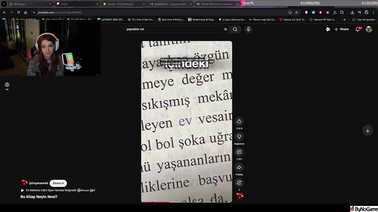The height and width of the screenshot is (212, 378).
Task: Open the Tüm Yer İşaretleri folder
Action: tap(364, 19)
